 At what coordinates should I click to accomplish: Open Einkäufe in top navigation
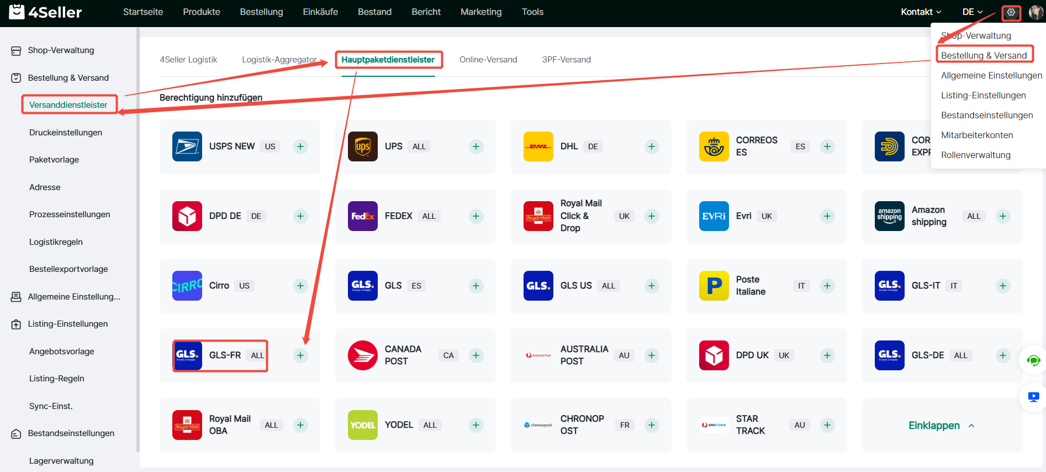tap(320, 12)
